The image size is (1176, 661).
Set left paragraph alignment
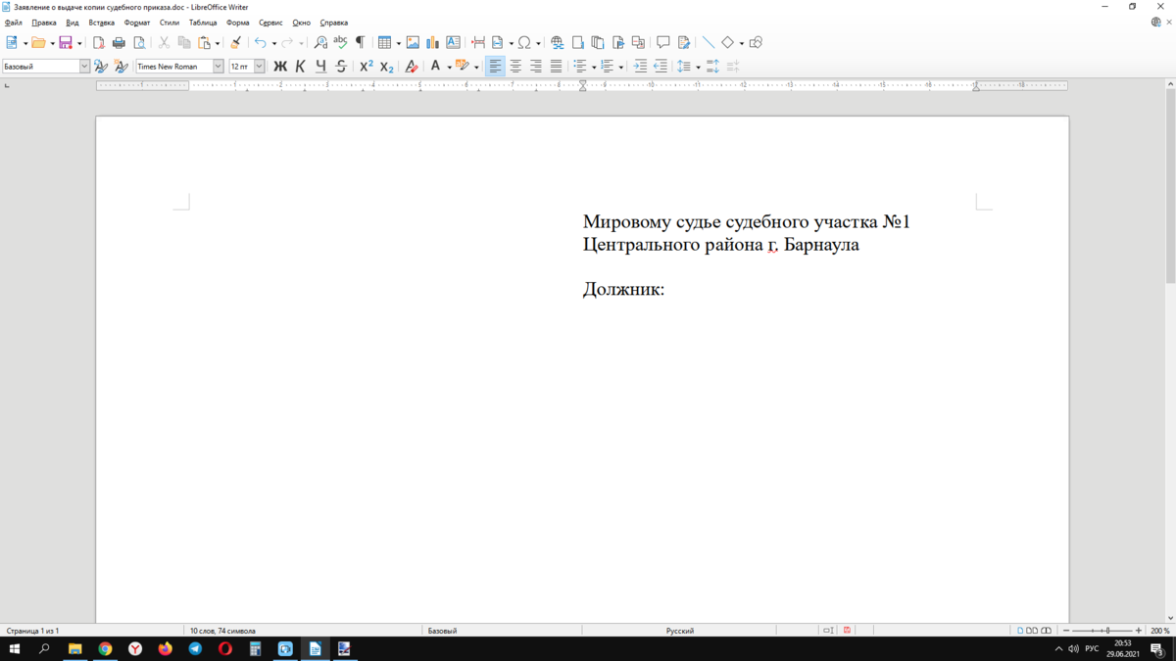495,67
